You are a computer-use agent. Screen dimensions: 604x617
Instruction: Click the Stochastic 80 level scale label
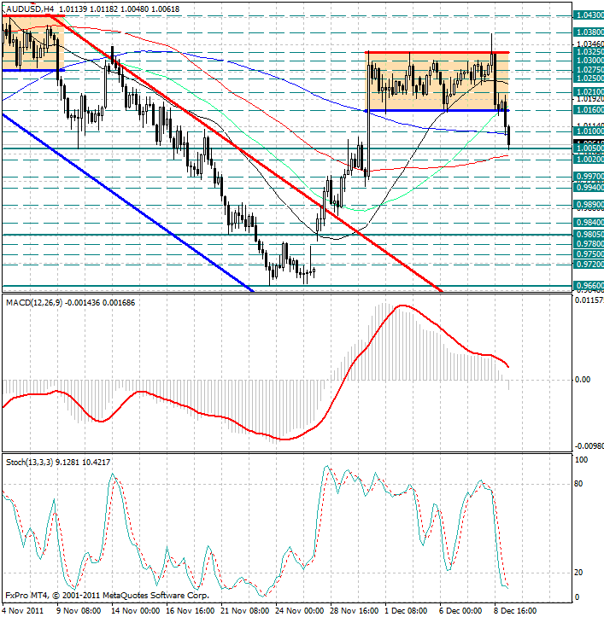click(578, 484)
